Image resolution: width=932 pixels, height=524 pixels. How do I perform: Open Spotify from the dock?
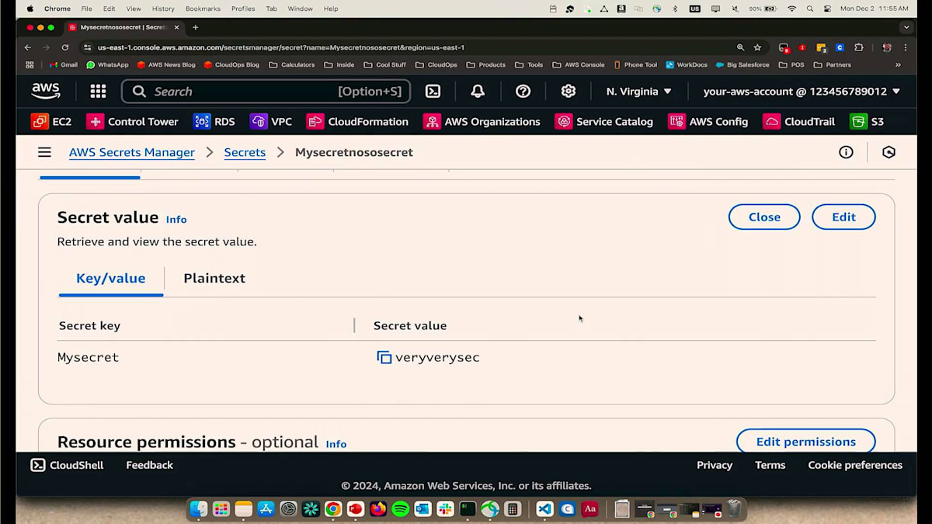[x=401, y=509]
